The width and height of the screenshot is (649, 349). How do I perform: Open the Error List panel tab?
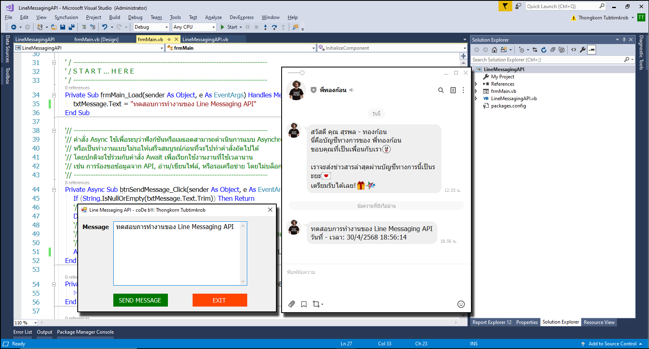coord(23,332)
